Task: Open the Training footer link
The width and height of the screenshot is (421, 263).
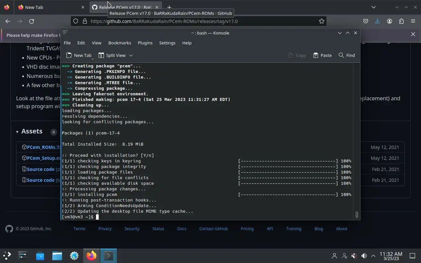Action: click(294, 229)
